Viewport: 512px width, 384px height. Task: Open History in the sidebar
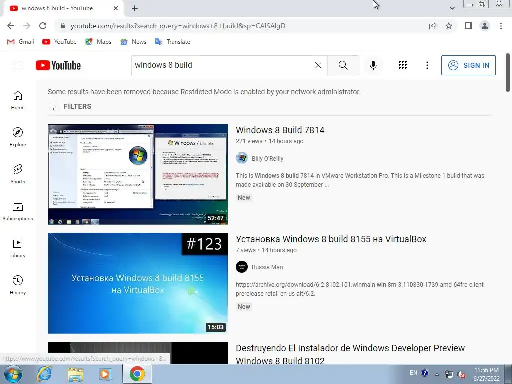tap(18, 285)
